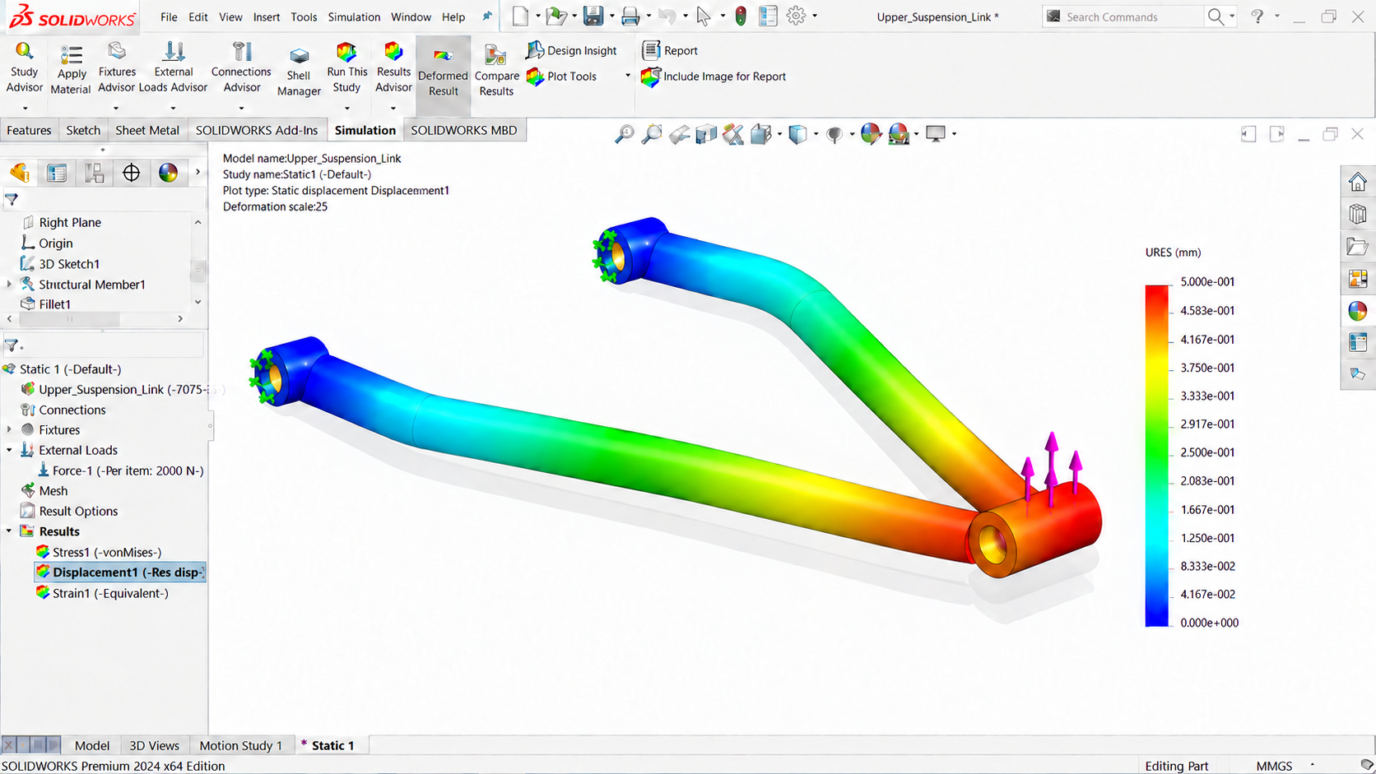Open the Plot Tools dropdown arrow
The height and width of the screenshot is (774, 1376).
pos(627,76)
